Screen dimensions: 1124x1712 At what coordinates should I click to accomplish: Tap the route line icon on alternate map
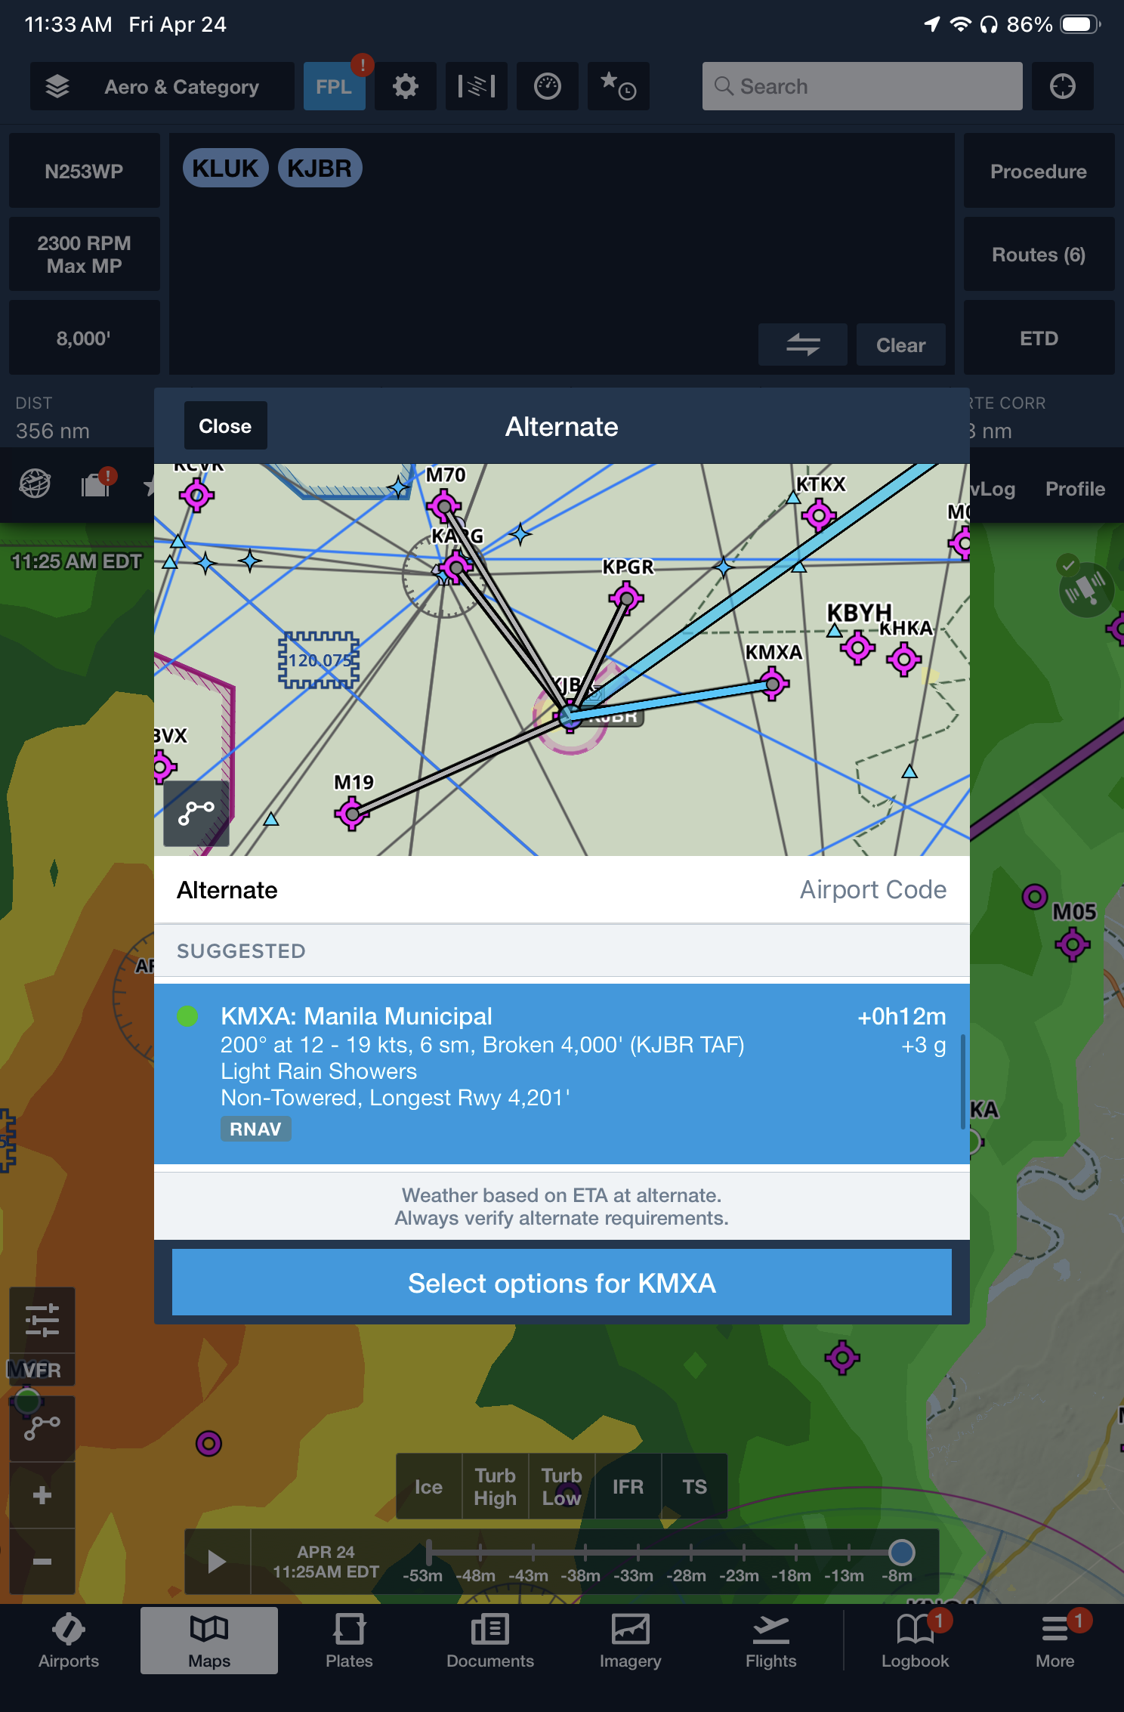point(196,814)
